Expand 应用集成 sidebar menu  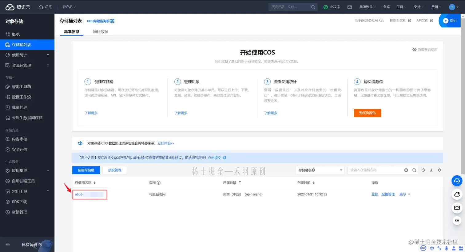coord(27,171)
